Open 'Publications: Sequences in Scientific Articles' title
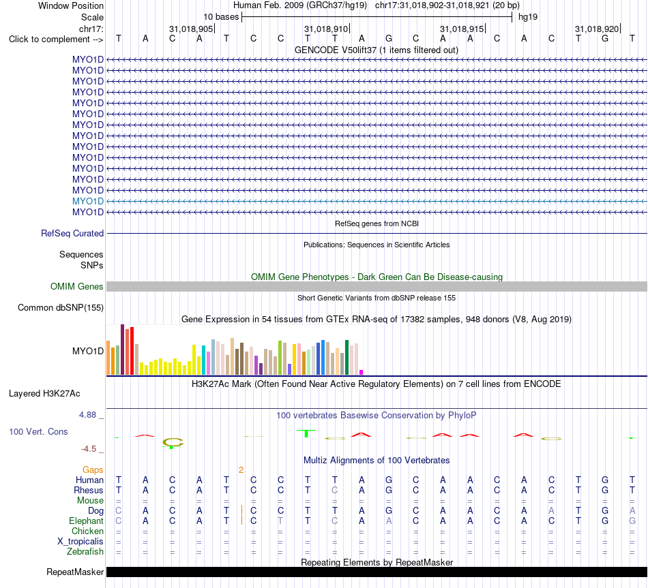648x588 pixels. [x=377, y=245]
